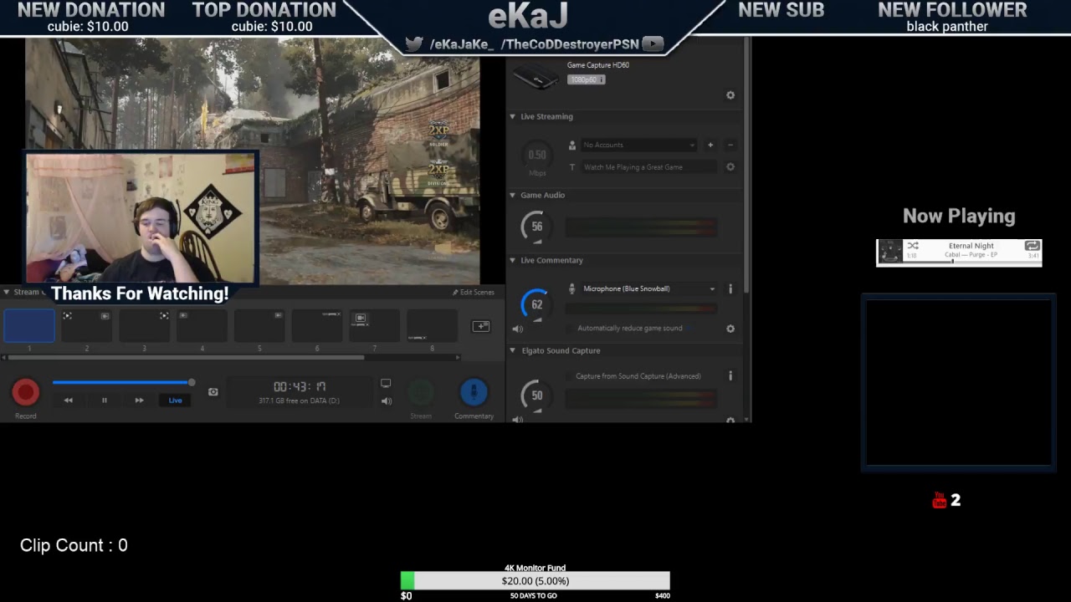Screen dimensions: 1071x602
Task: Take a snapshot with the camera icon
Action: 213,392
